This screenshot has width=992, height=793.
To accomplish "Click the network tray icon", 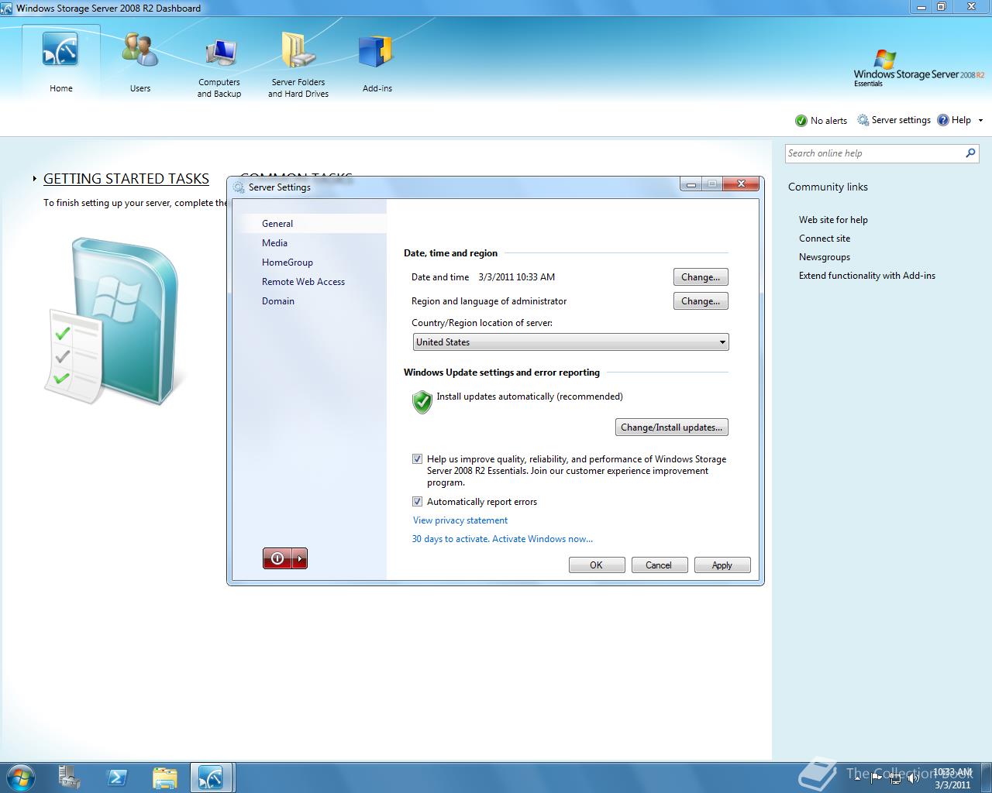I will pos(895,778).
